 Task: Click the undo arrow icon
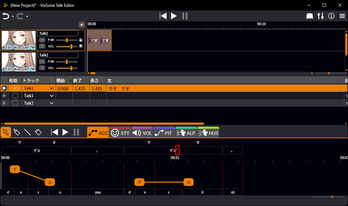6,16
